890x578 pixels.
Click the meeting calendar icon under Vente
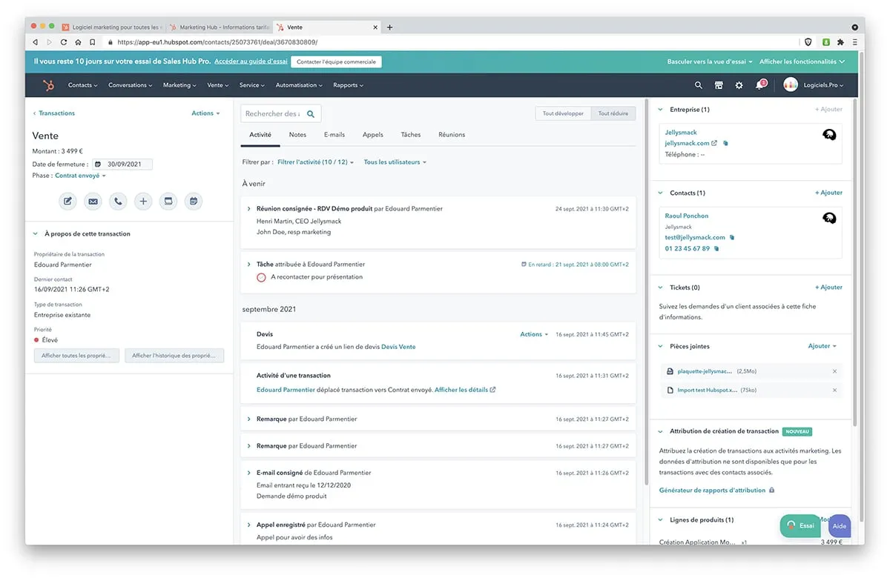(193, 201)
